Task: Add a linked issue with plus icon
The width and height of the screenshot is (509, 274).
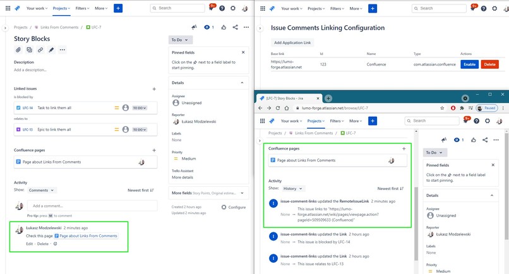Action: tap(154, 88)
